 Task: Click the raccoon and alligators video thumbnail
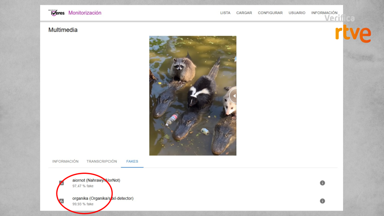(x=192, y=95)
